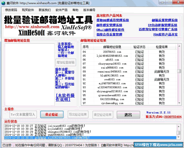The image size is (184, 148).
Task: Select row with ljh1464620964@163.com
Action: (x=129, y=56)
